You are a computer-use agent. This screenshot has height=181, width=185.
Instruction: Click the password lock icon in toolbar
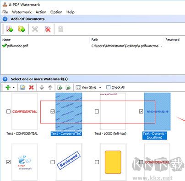pos(60,29)
